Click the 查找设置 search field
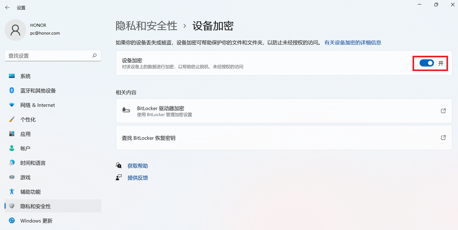 [48, 56]
